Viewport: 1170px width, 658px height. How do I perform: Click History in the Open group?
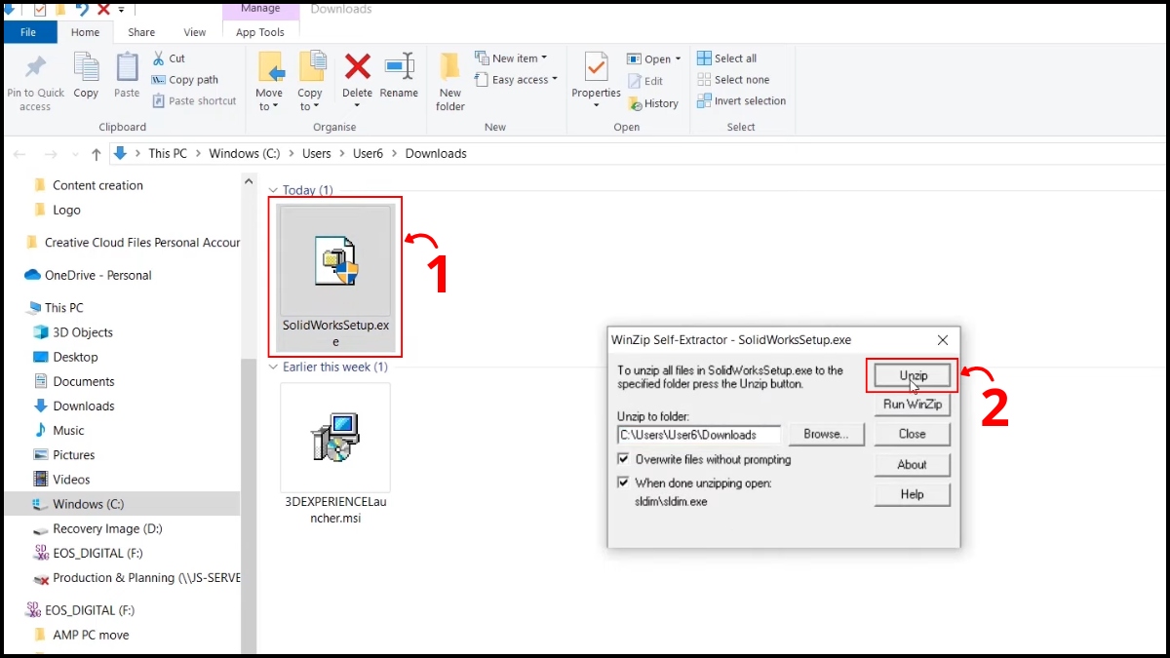point(652,103)
